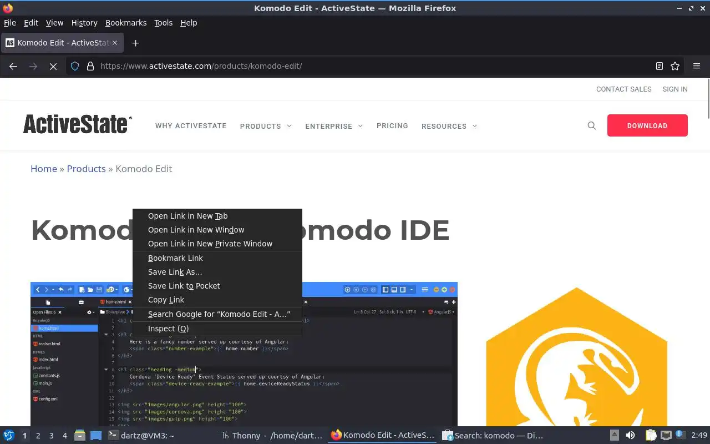Open a new tab with plus button
710x444 pixels.
pos(135,43)
